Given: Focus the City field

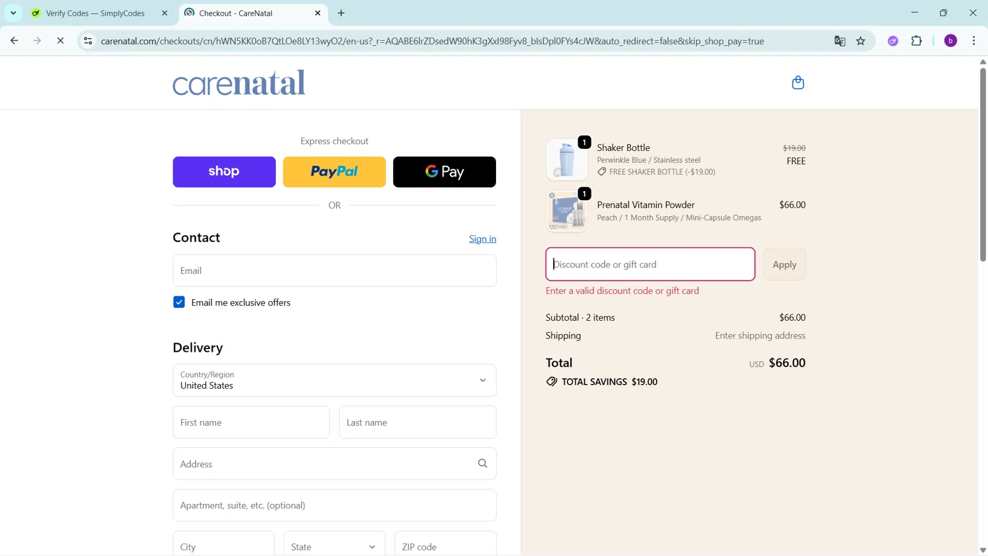Looking at the screenshot, I should coord(224,547).
